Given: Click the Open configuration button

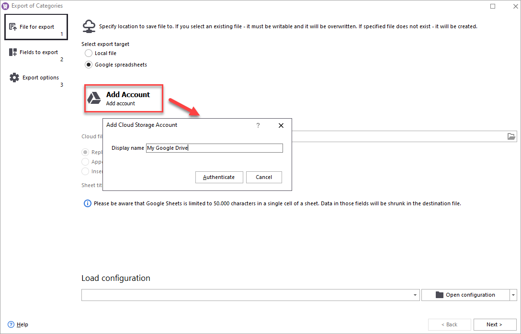Looking at the screenshot, I should tap(465, 295).
